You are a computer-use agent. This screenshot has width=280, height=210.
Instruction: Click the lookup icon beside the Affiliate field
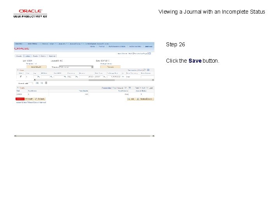[51, 77]
